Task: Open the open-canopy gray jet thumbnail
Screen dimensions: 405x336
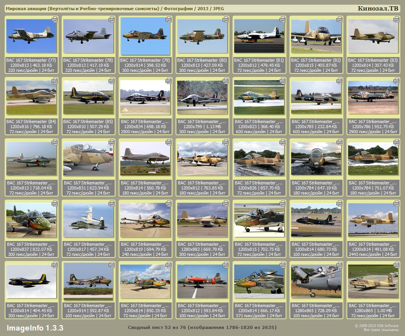Action: click(316, 282)
